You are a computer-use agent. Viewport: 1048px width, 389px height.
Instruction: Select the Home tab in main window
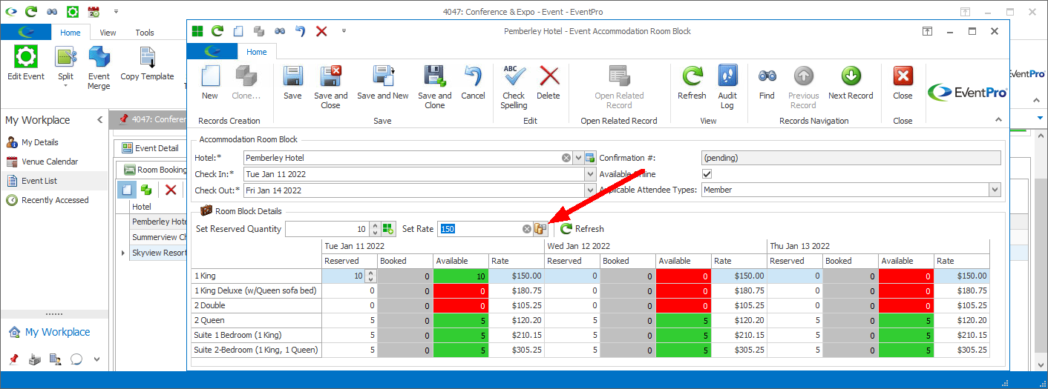click(71, 33)
